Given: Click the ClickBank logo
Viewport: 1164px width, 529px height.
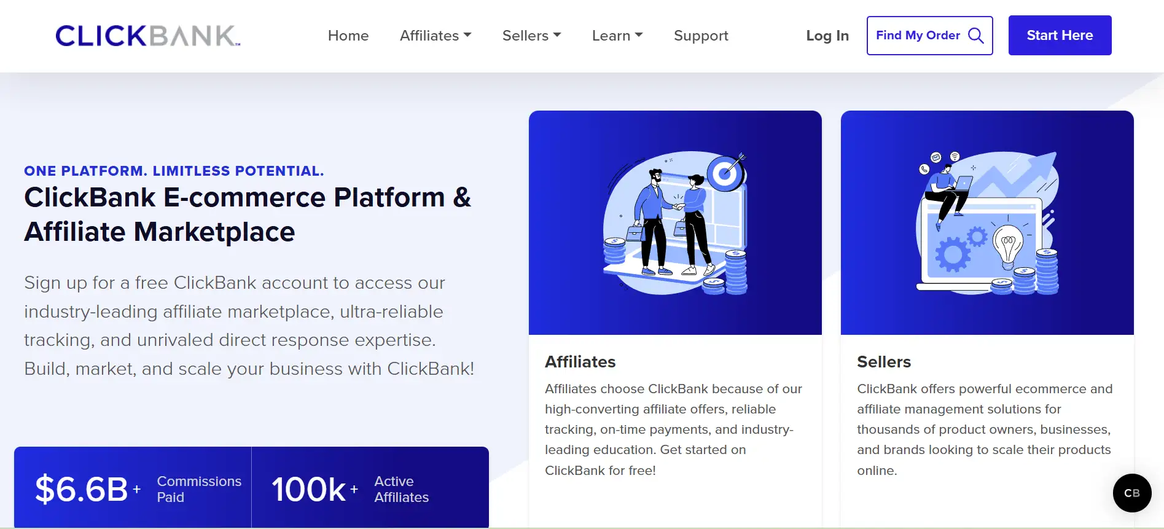Looking at the screenshot, I should tap(148, 36).
